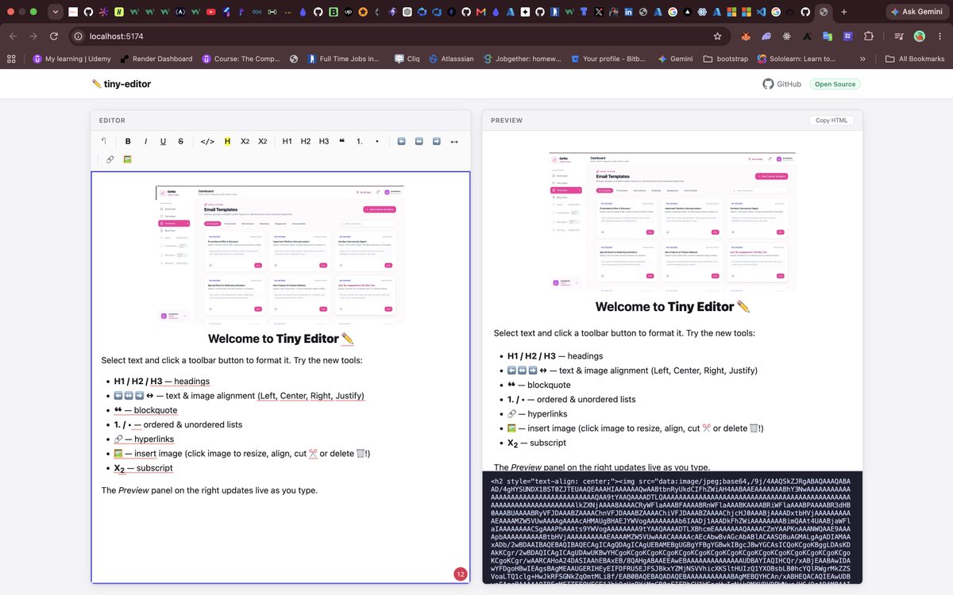Viewport: 953px width, 595px height.
Task: Click the '— blockquote' line in editor
Action: (x=145, y=410)
